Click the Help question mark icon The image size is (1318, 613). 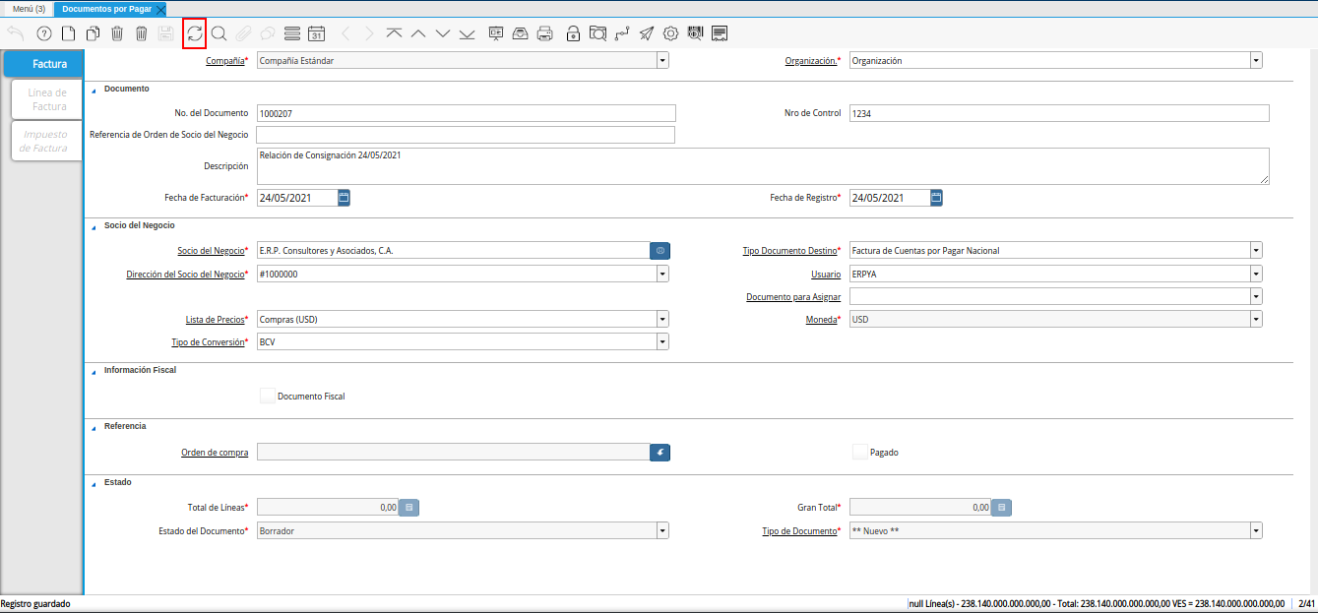click(43, 33)
